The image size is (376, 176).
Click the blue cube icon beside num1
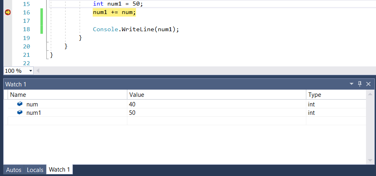pyautogui.click(x=20, y=112)
